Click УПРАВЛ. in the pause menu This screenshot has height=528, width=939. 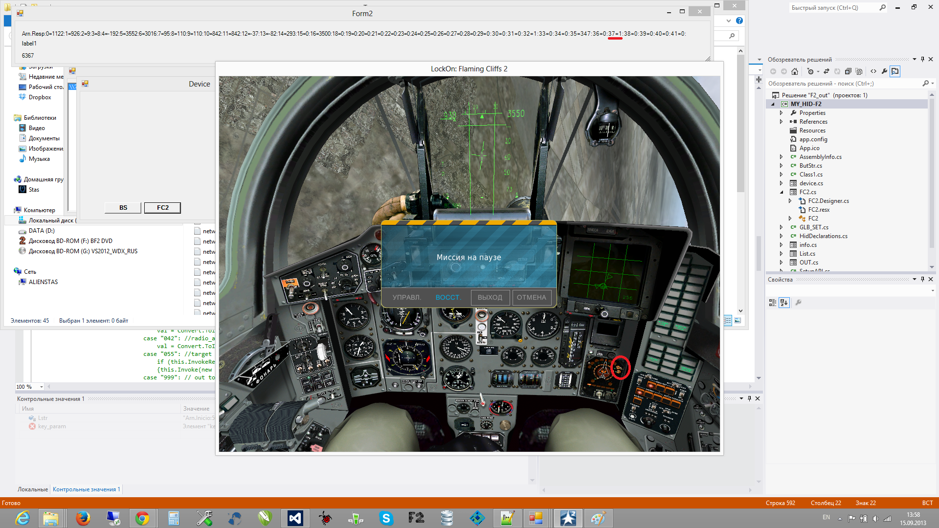[x=407, y=297]
